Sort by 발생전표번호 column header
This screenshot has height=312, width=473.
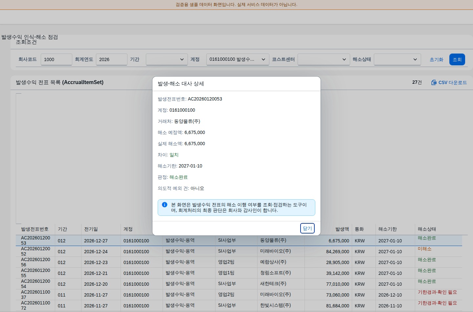click(35, 229)
